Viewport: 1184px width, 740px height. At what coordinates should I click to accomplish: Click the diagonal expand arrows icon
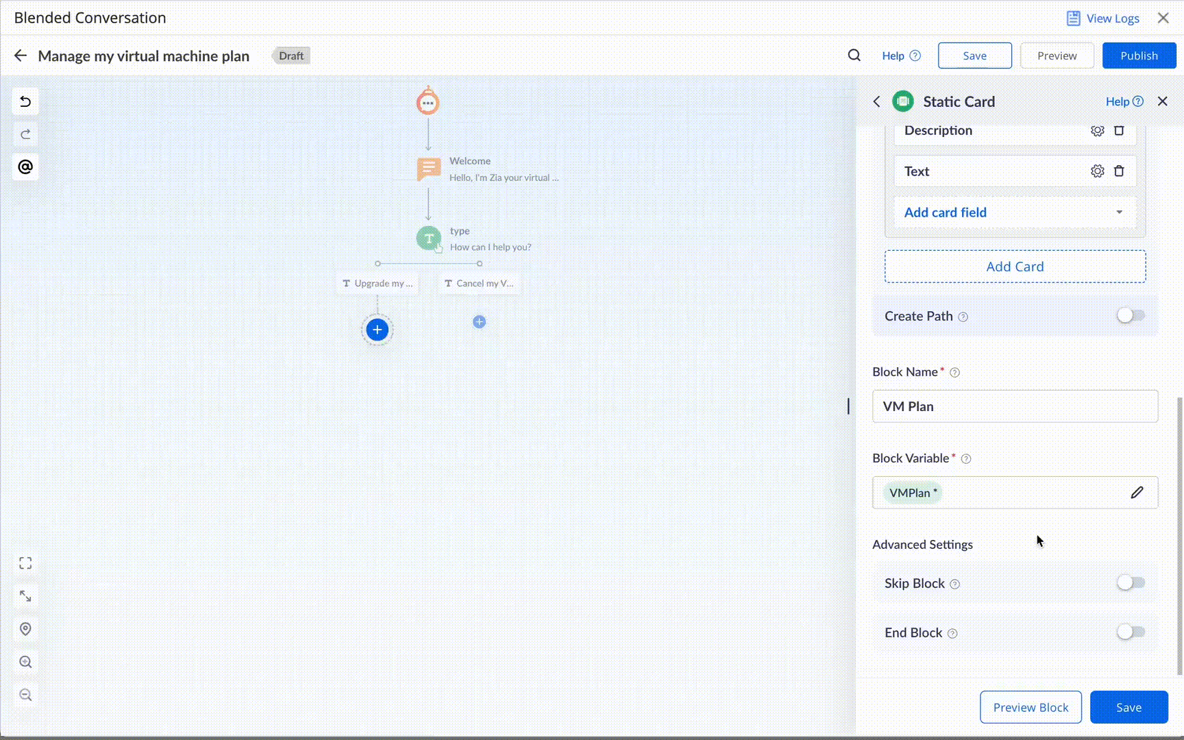click(25, 596)
